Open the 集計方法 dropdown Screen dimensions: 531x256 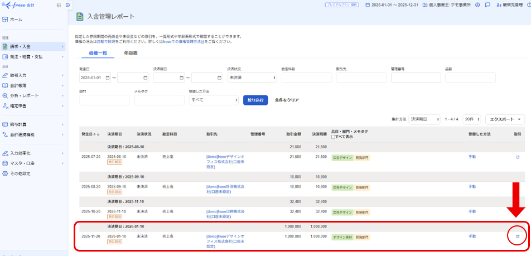[x=424, y=119]
